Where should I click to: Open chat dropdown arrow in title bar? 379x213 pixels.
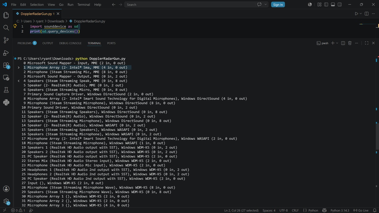coord(266,5)
